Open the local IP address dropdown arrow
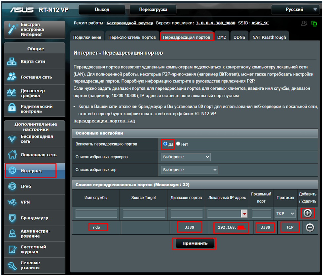Image resolution: width=323 pixels, height=276 pixels. coord(244,214)
